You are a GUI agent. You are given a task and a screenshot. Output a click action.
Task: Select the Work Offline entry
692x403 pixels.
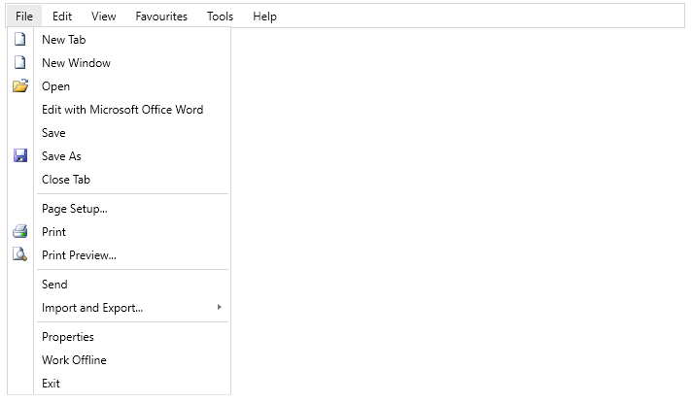tap(120, 360)
